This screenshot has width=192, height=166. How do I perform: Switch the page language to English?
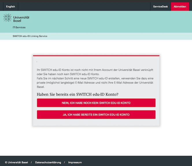tap(10, 7)
